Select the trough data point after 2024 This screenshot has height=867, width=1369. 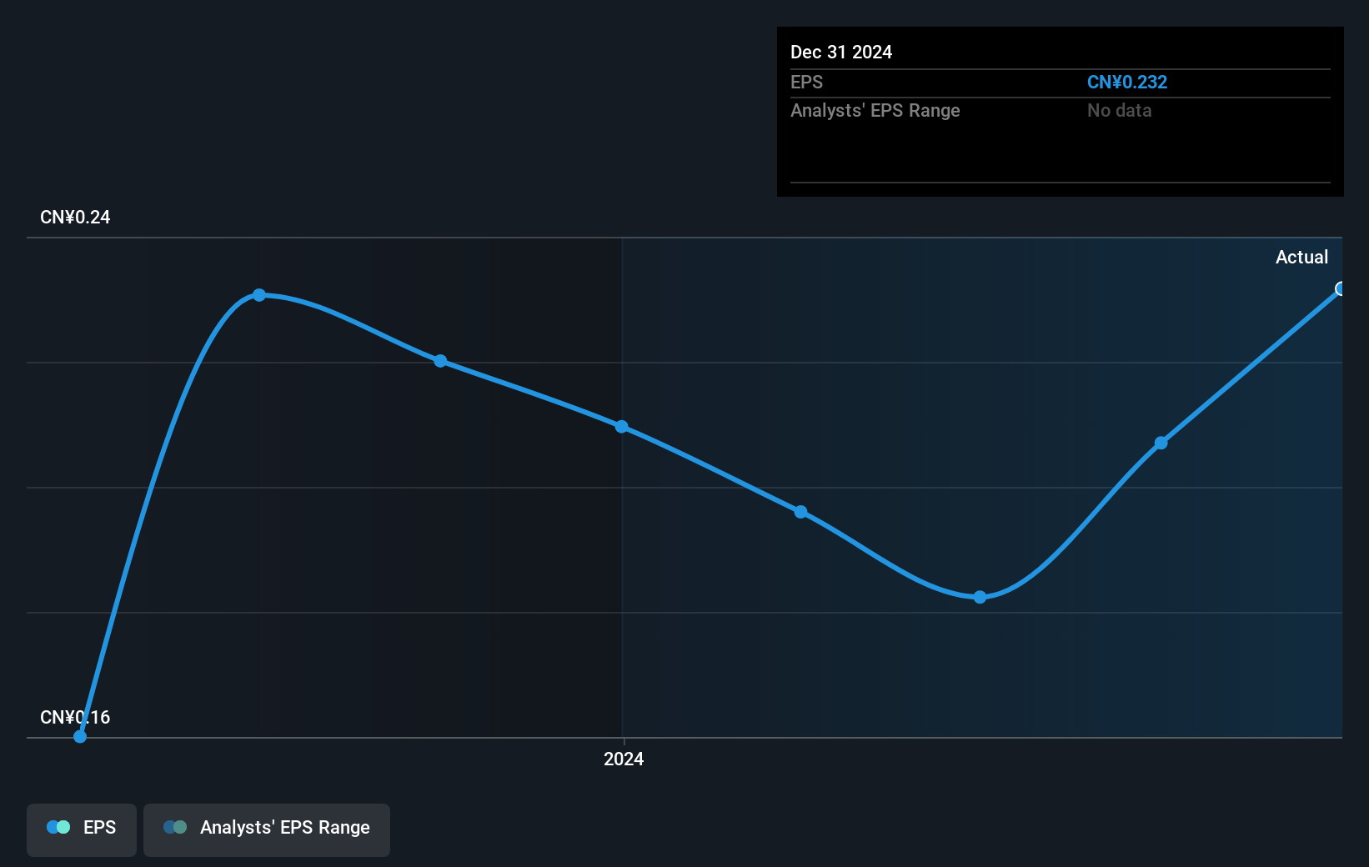click(980, 597)
